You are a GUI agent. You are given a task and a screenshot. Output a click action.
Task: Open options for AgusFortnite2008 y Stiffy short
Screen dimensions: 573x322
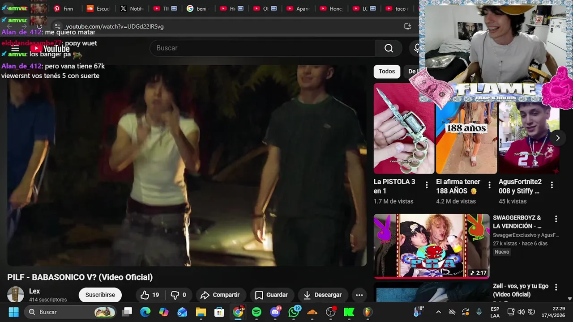(x=552, y=185)
